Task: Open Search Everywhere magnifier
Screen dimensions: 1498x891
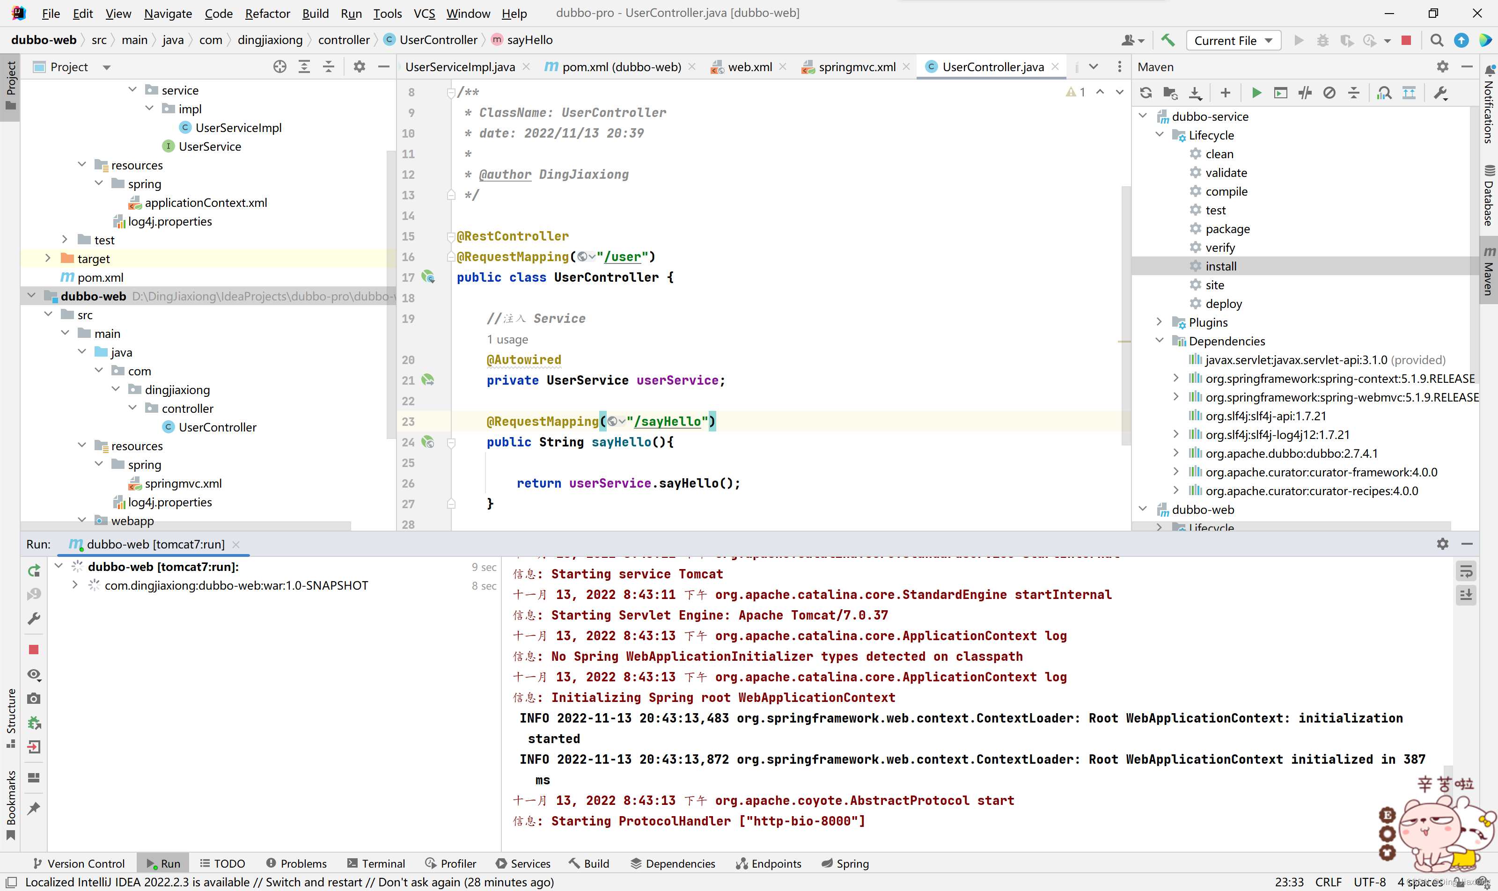Action: (1436, 40)
